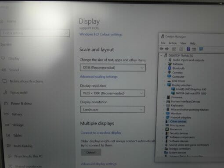Image resolution: width=224 pixels, height=168 pixels.
Task: Collapse the Display adapters tree node
Action: click(165, 85)
